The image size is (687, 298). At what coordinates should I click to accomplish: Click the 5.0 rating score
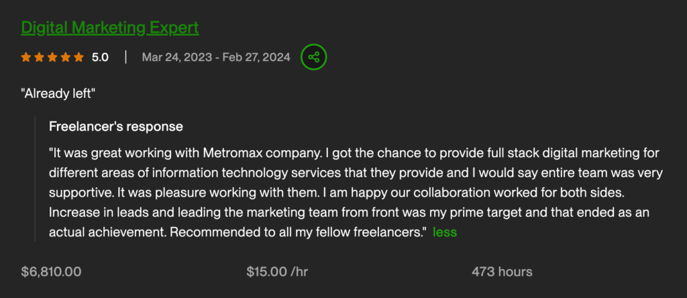pyautogui.click(x=100, y=58)
